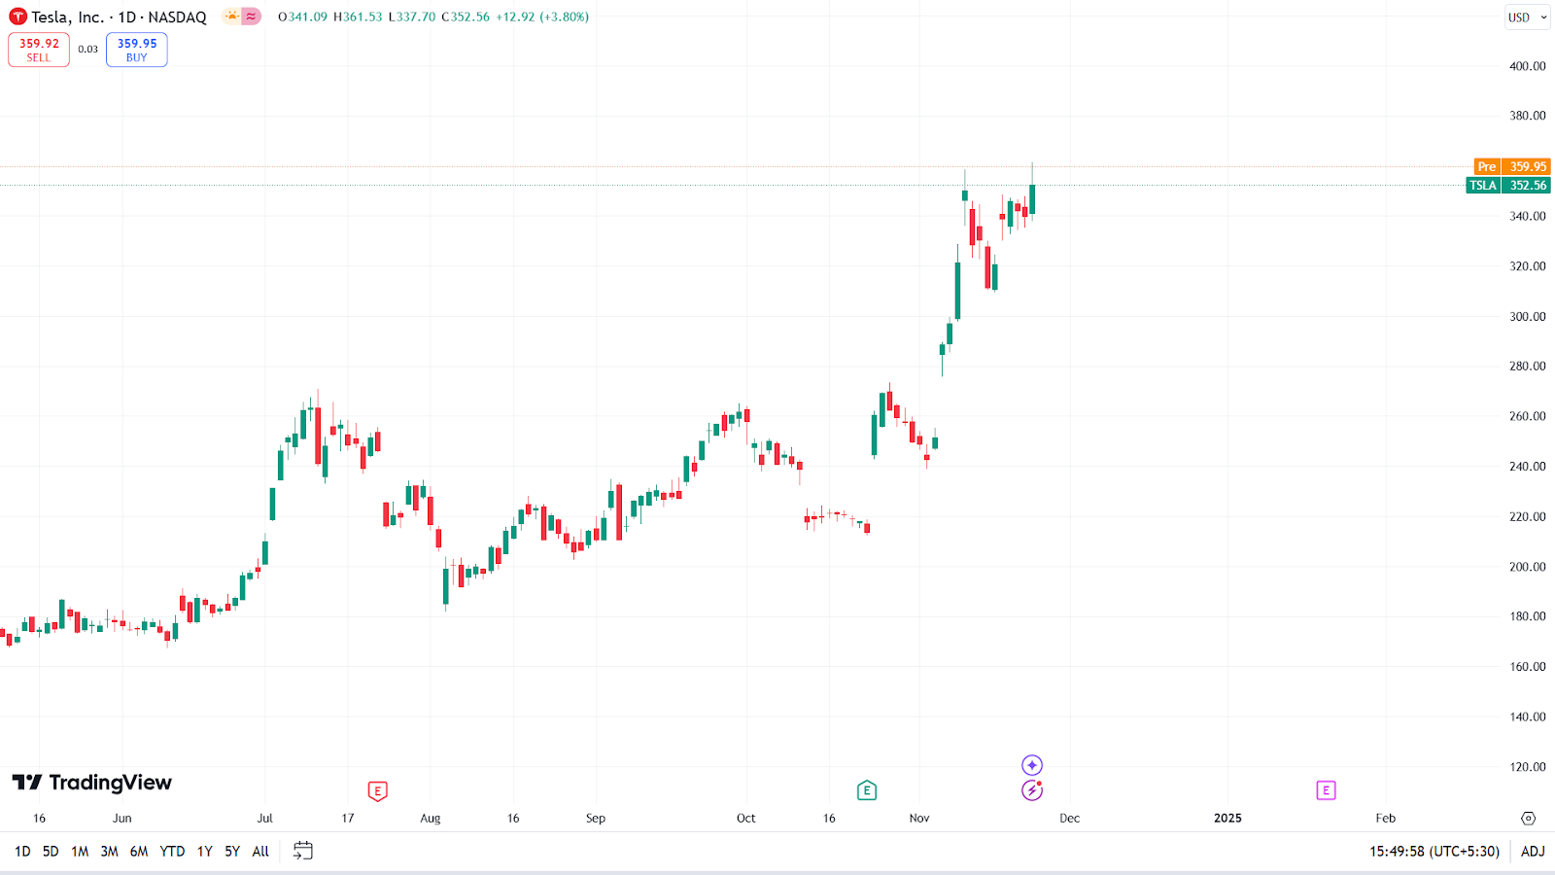Image resolution: width=1555 pixels, height=875 pixels.
Task: Click the Tesla logo icon beside the symbol
Action: tap(17, 17)
